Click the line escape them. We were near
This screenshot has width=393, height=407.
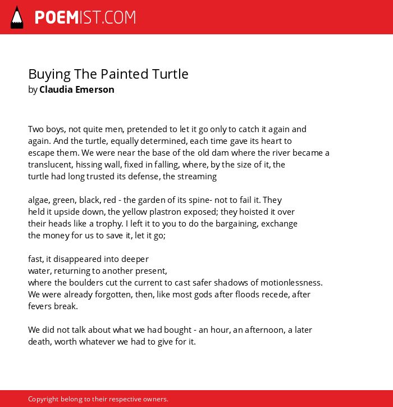pos(179,153)
